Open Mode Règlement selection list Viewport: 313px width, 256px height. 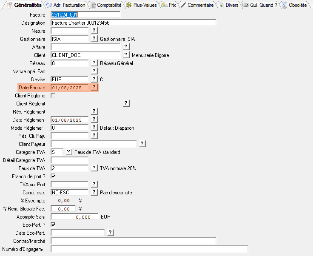click(x=94, y=128)
